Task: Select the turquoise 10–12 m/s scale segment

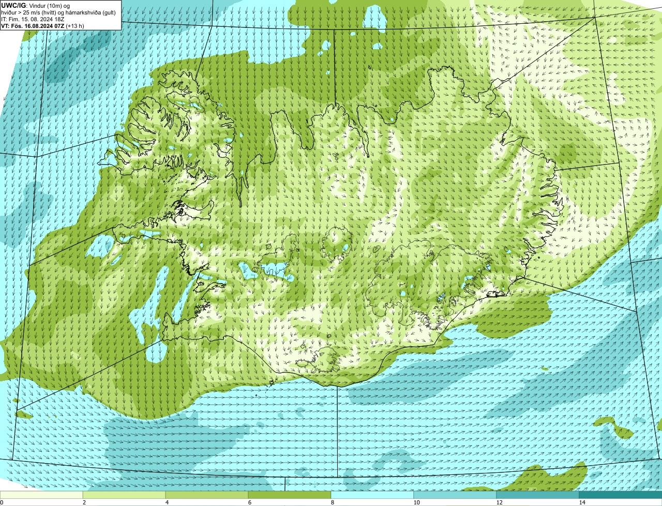Action: pyautogui.click(x=455, y=495)
